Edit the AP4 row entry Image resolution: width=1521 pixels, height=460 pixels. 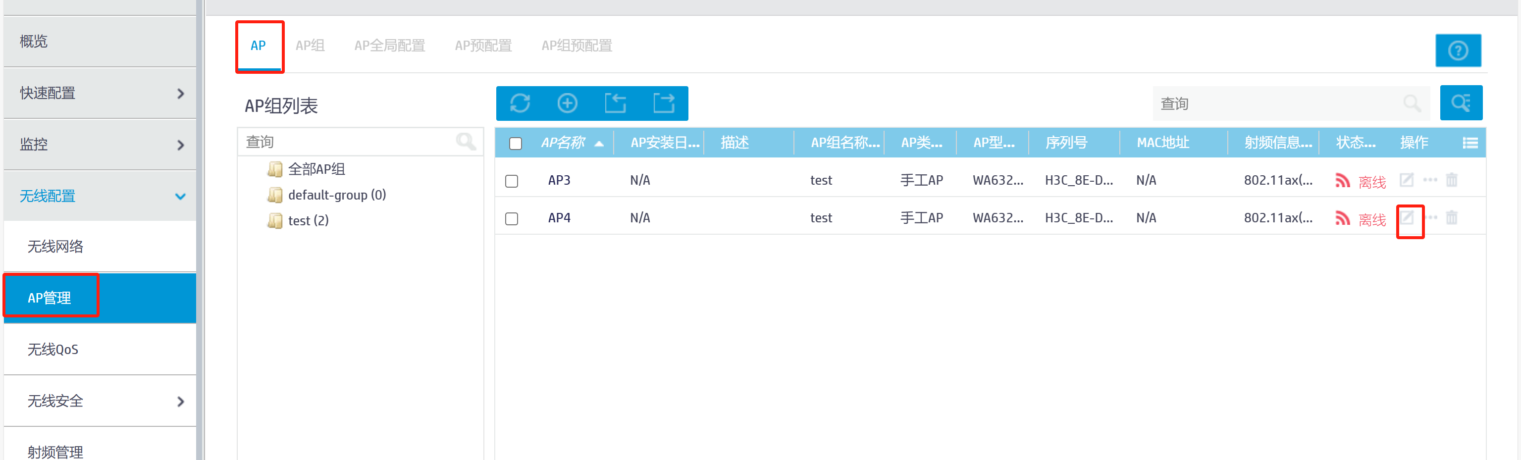point(1408,218)
